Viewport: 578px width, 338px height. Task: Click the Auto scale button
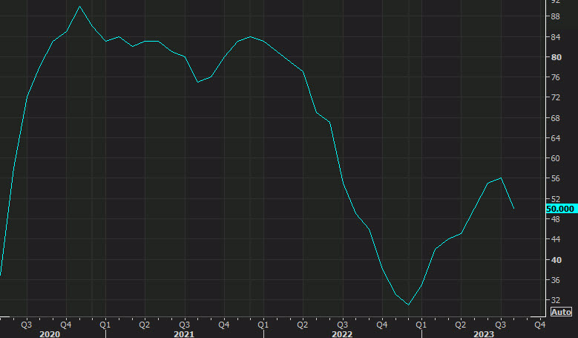click(x=562, y=312)
